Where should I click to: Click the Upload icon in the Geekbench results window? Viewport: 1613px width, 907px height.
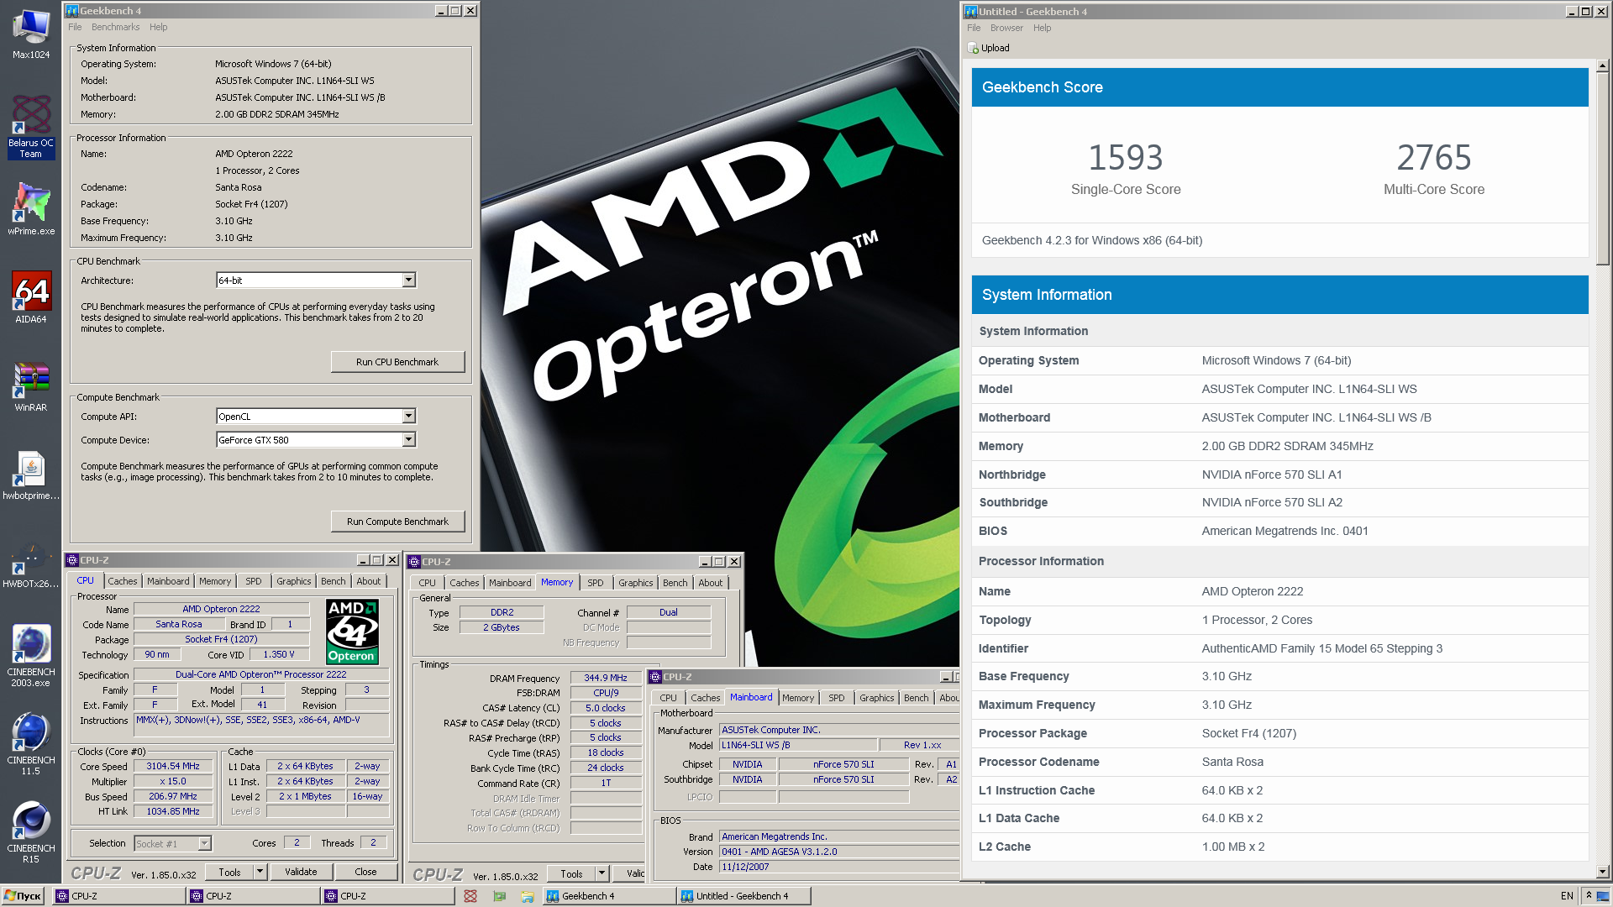click(973, 48)
